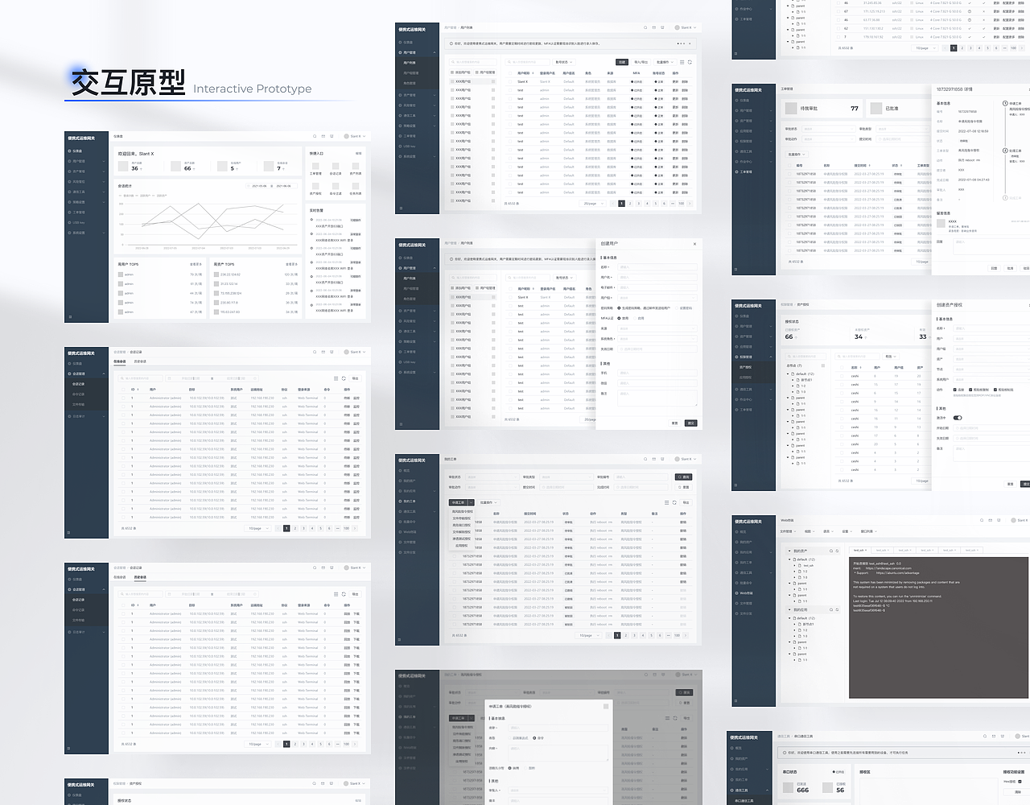The width and height of the screenshot is (1030, 805).
Task: Click the 名称 input in the 创建用户 form
Action: 657,267
